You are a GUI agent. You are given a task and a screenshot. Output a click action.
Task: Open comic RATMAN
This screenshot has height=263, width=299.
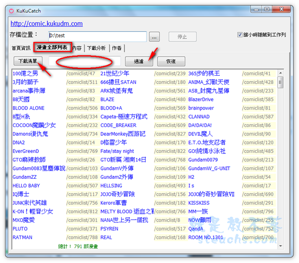click(22, 238)
